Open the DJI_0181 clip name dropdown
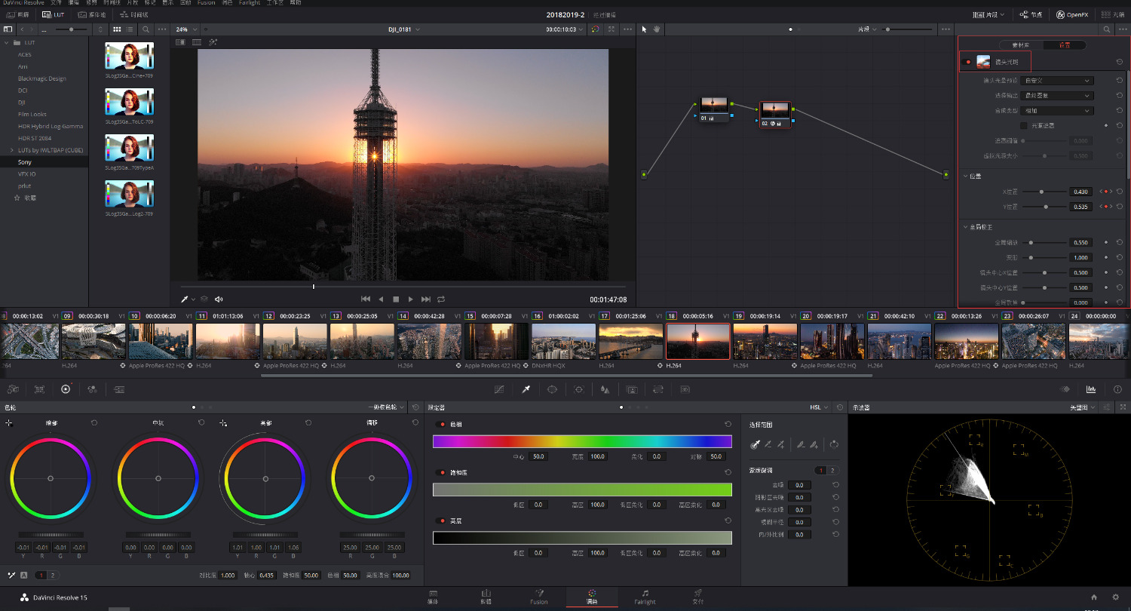 point(404,29)
